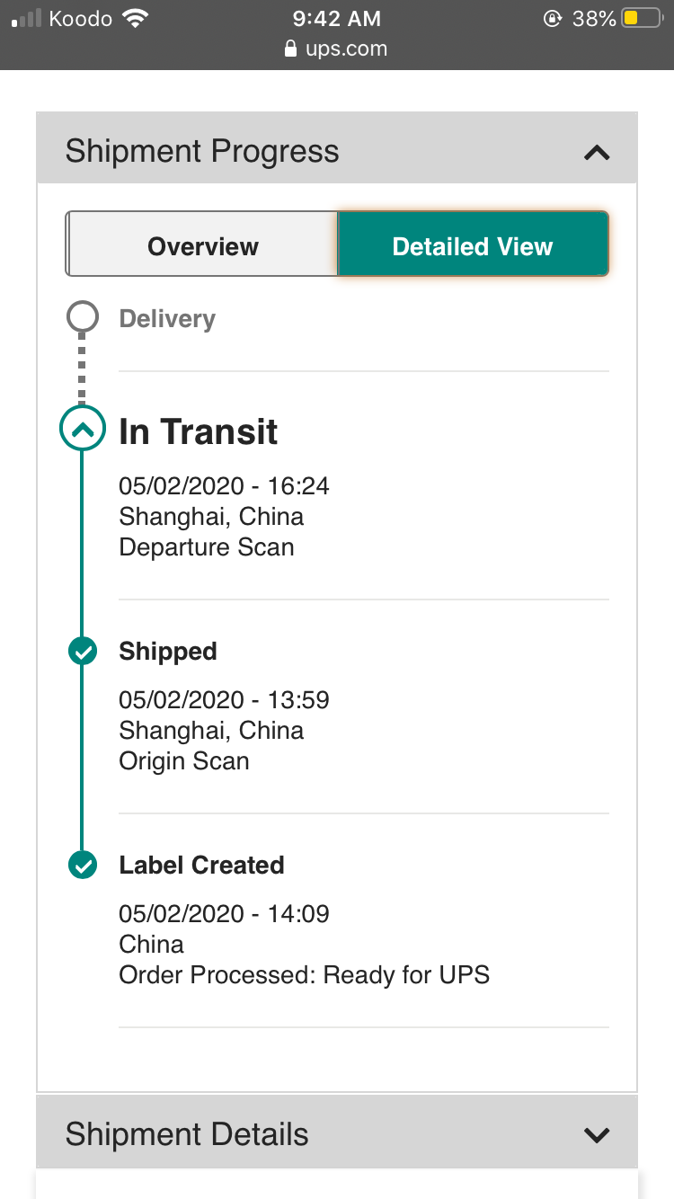The image size is (674, 1199).
Task: Collapse the In Transit step chevron circle
Action: [x=82, y=430]
